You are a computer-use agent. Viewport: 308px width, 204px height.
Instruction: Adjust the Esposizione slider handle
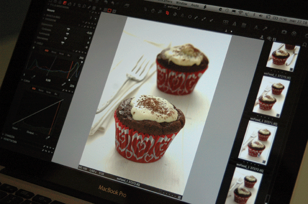tap(68, 29)
